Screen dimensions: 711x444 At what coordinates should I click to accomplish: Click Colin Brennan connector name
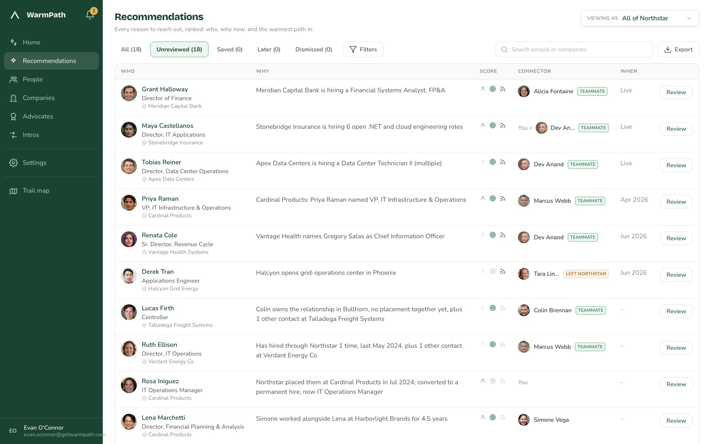(x=552, y=310)
